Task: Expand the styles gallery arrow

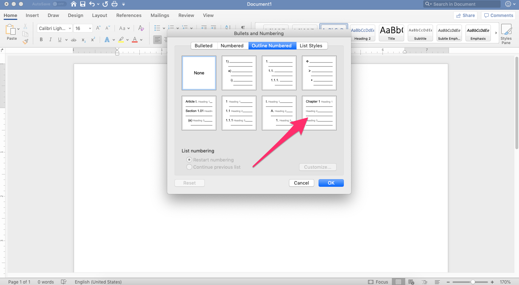Action: [496, 33]
